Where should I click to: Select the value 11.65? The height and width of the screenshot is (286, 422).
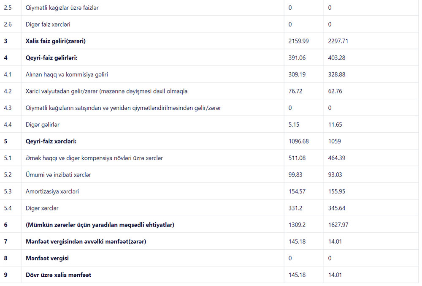coord(335,125)
